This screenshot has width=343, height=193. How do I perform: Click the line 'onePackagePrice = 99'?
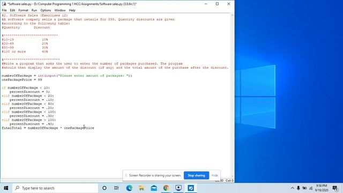(22, 80)
